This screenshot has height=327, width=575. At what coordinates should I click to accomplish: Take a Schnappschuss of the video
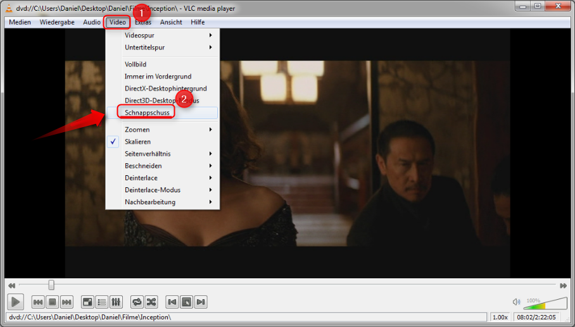[163, 113]
